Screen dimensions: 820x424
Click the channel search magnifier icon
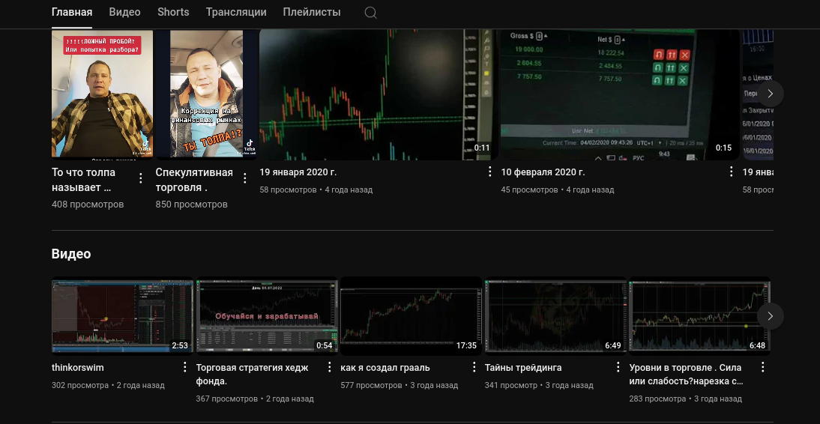point(370,13)
